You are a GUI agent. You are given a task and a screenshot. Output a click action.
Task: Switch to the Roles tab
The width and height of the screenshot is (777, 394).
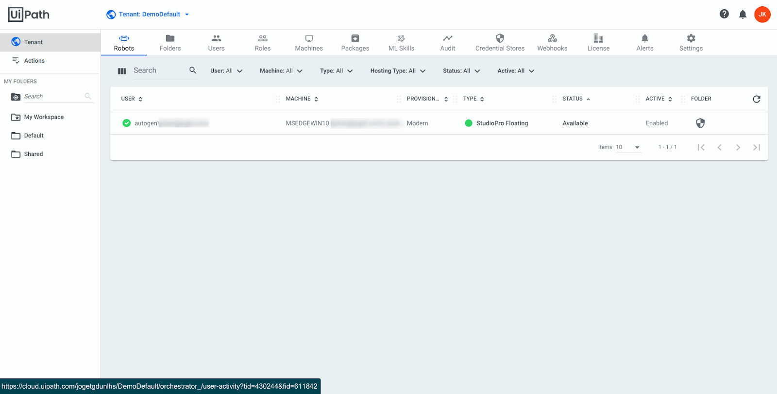click(263, 43)
